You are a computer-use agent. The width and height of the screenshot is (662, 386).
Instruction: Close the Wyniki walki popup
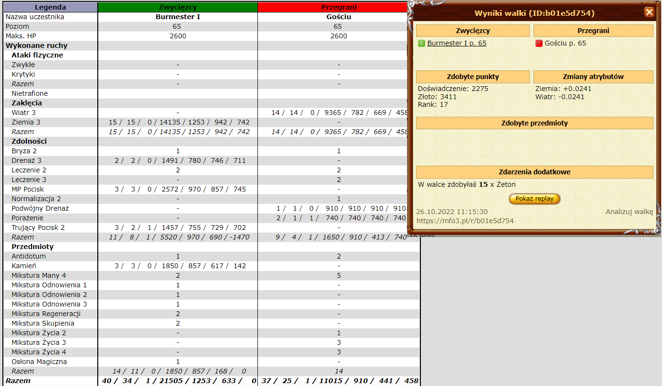point(649,12)
